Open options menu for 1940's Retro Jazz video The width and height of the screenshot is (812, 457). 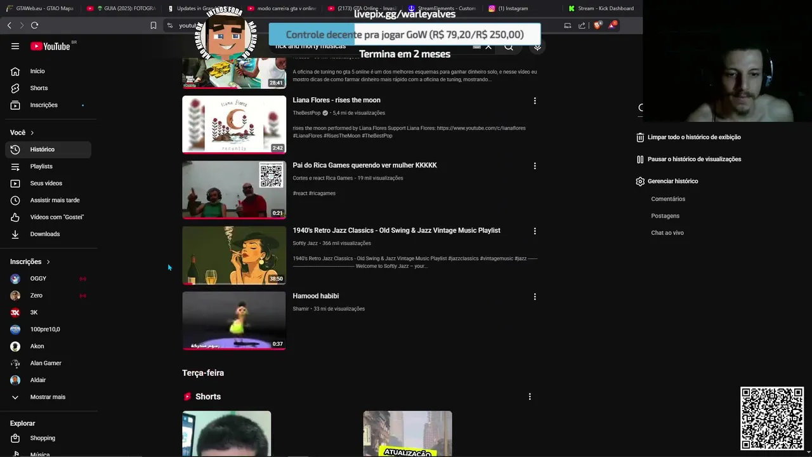click(x=535, y=232)
